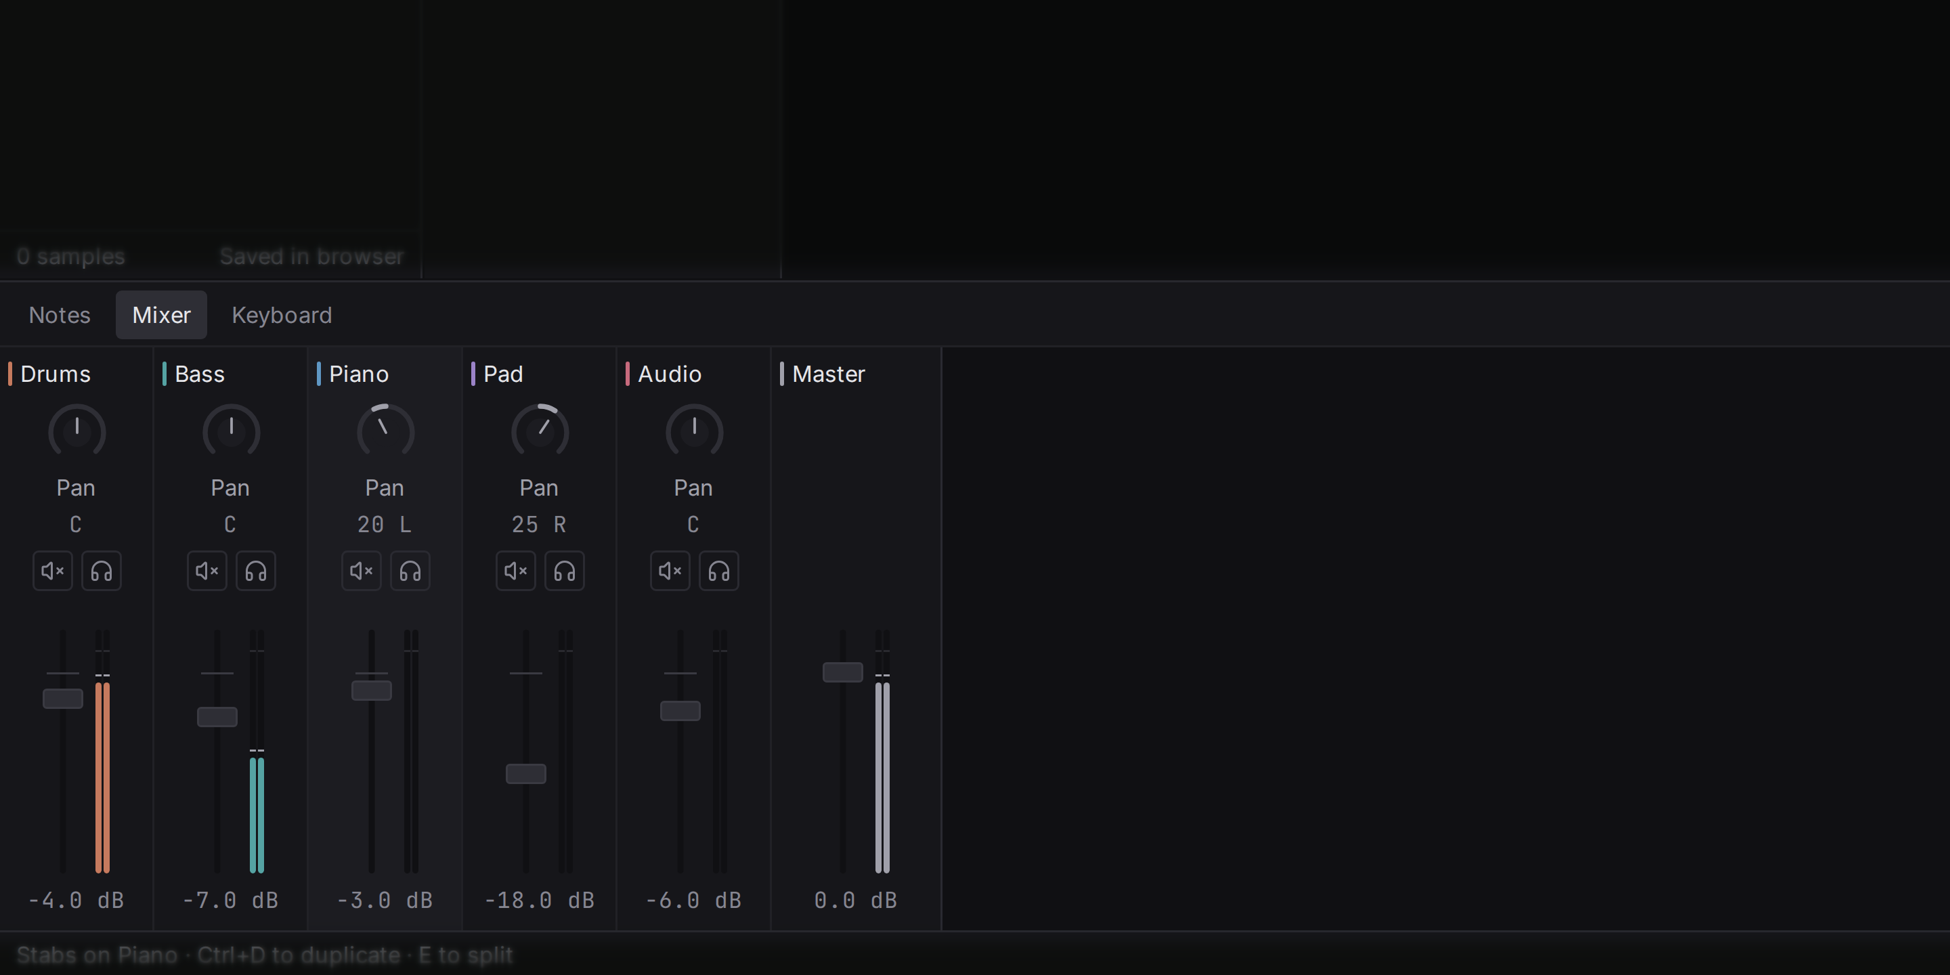Solo the Bass channel with headphones icon
The width and height of the screenshot is (1950, 975).
(x=256, y=571)
